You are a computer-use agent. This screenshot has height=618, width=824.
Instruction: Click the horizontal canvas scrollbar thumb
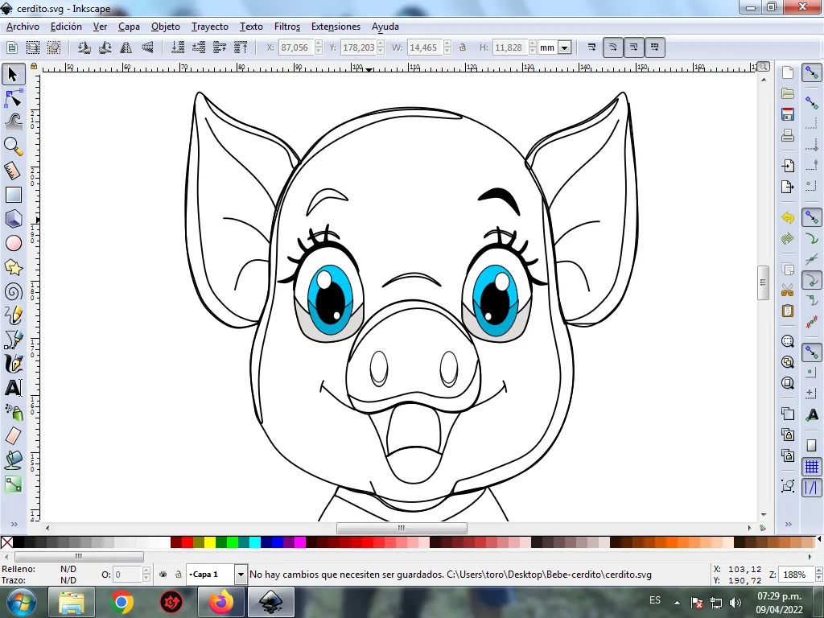click(x=402, y=528)
